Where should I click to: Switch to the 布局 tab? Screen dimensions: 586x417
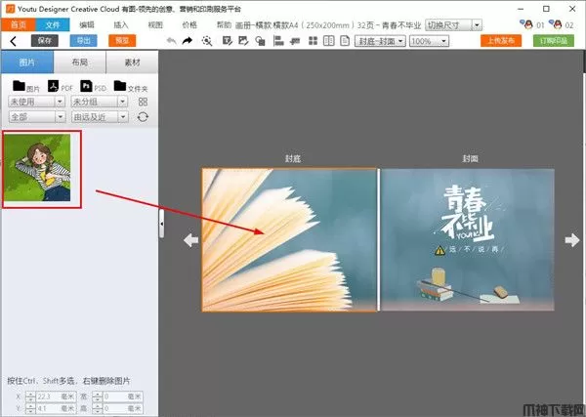(79, 63)
